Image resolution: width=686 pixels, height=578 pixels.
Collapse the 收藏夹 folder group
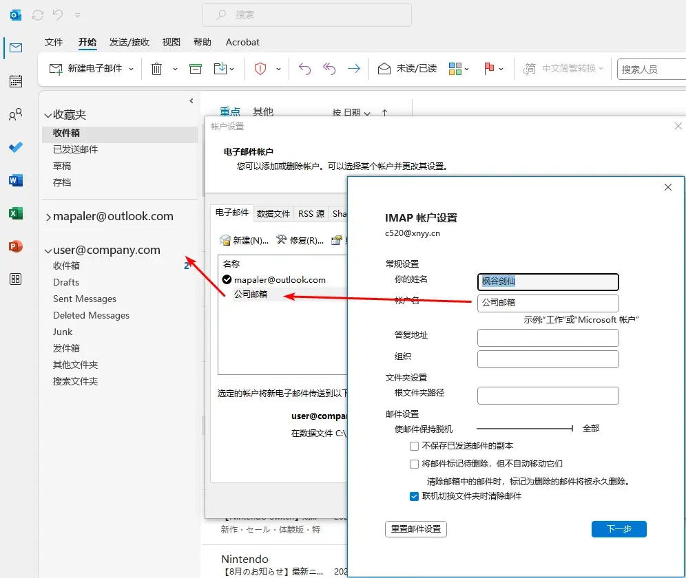point(47,114)
